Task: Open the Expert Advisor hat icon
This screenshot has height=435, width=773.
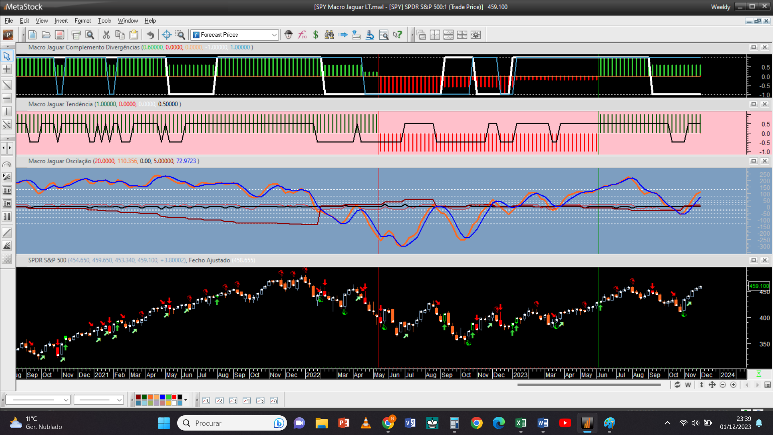Action: (288, 35)
